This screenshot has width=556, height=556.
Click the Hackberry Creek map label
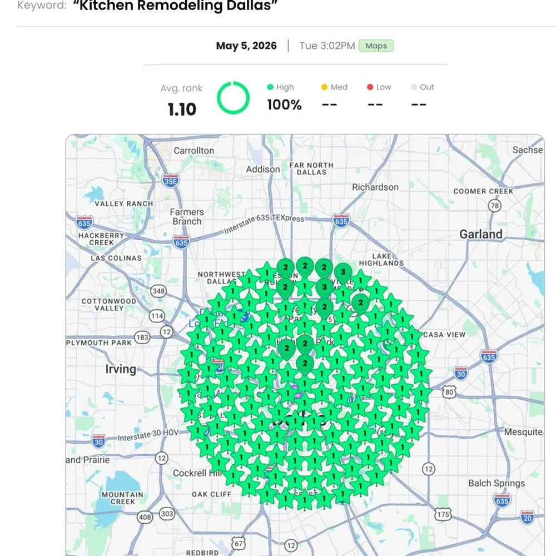click(x=101, y=239)
